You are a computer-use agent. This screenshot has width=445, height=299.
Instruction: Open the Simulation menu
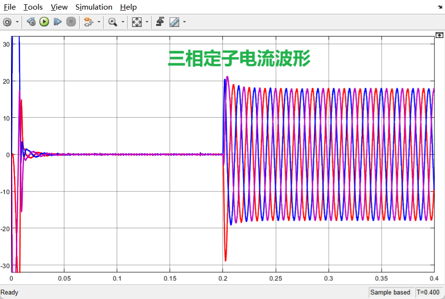94,7
